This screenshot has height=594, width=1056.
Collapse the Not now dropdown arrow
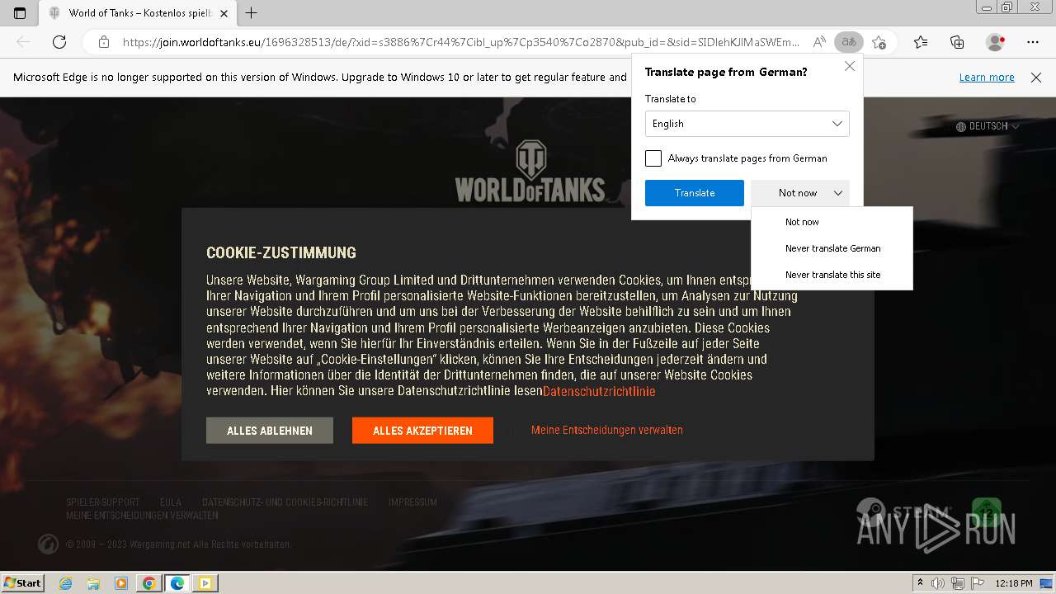tap(838, 193)
